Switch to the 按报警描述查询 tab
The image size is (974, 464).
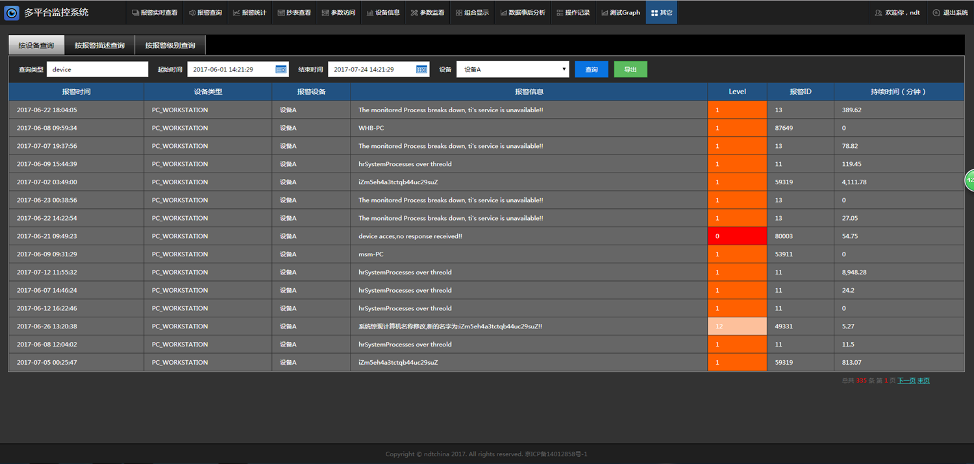point(99,45)
